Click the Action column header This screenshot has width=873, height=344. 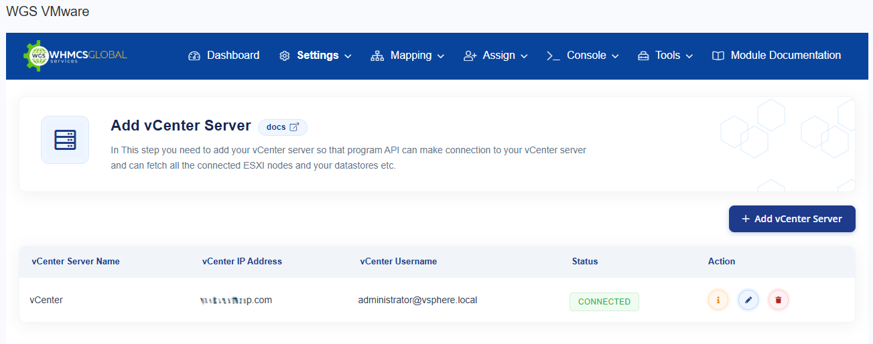pos(722,262)
